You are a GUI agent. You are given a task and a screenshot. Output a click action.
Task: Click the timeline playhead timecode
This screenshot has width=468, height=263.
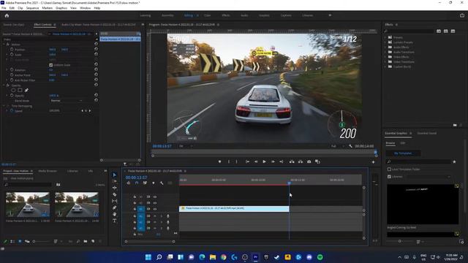(137, 178)
